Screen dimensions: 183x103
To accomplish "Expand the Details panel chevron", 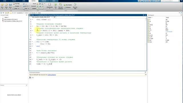I will 27,85.
